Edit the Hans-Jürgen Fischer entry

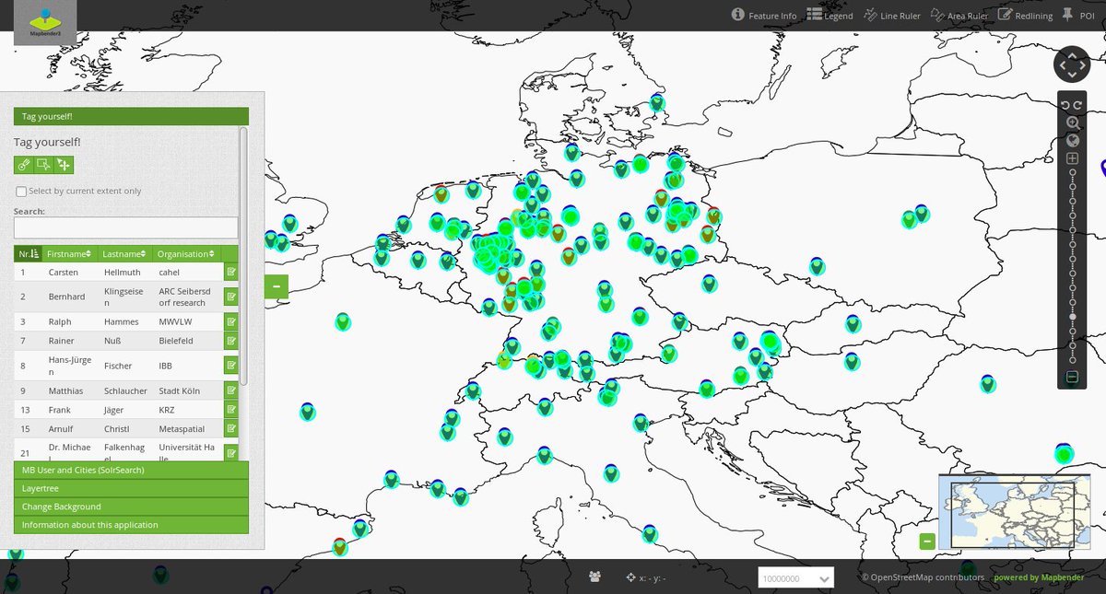[230, 366]
